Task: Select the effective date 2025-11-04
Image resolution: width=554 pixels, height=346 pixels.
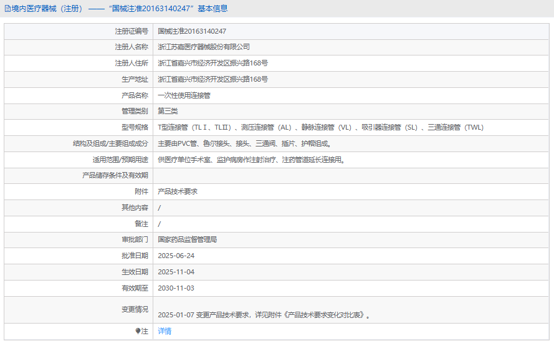Action: [x=176, y=272]
